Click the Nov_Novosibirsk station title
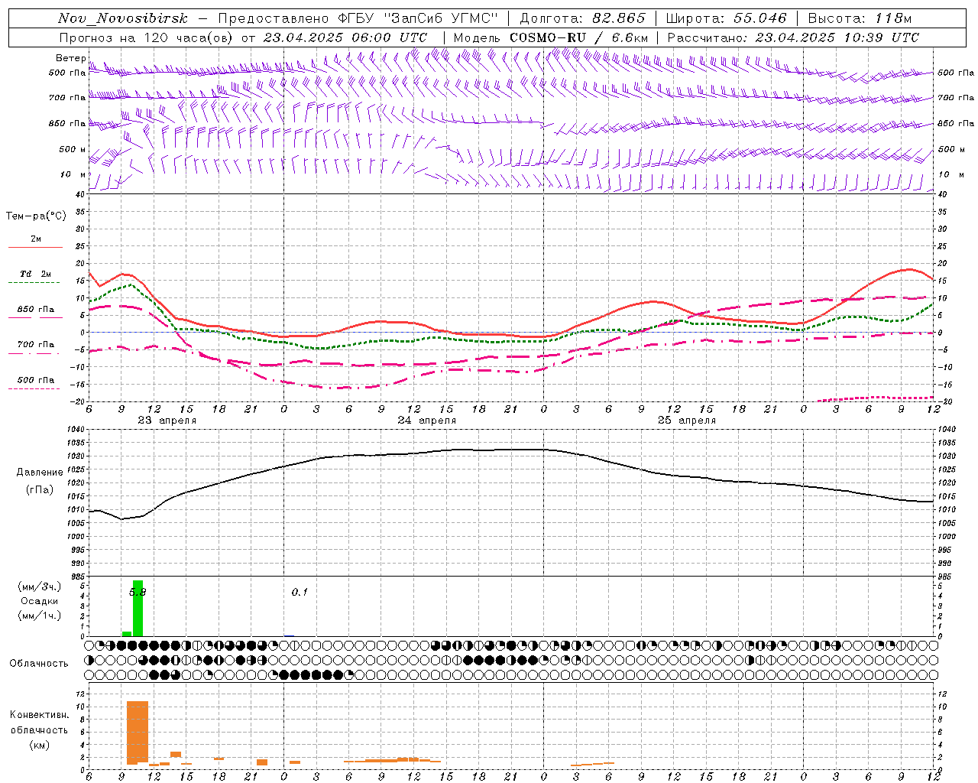The height and width of the screenshot is (783, 978). coord(123,18)
